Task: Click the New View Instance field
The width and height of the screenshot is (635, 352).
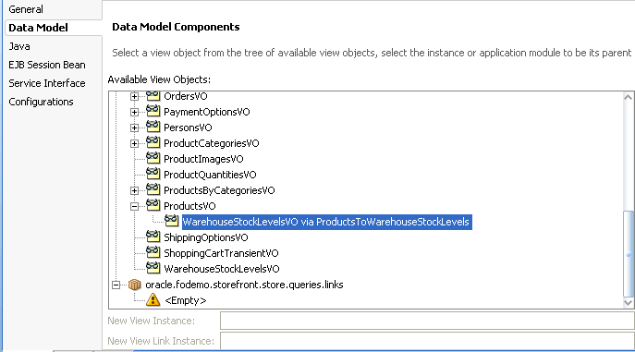Action: [427, 321]
